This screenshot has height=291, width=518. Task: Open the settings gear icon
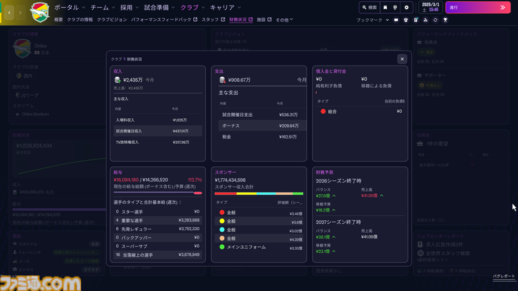407,7
